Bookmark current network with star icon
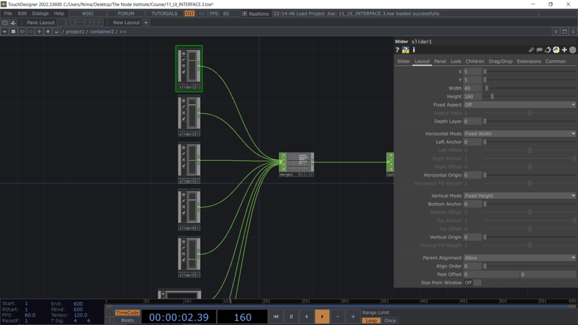The height and width of the screenshot is (325, 578). (x=48, y=32)
